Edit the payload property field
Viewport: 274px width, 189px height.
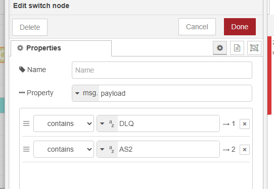pyautogui.click(x=175, y=93)
